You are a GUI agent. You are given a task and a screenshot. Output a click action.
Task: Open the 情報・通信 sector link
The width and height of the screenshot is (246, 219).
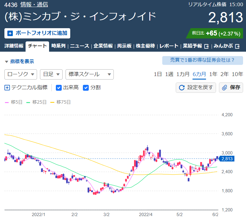coord(34,4)
